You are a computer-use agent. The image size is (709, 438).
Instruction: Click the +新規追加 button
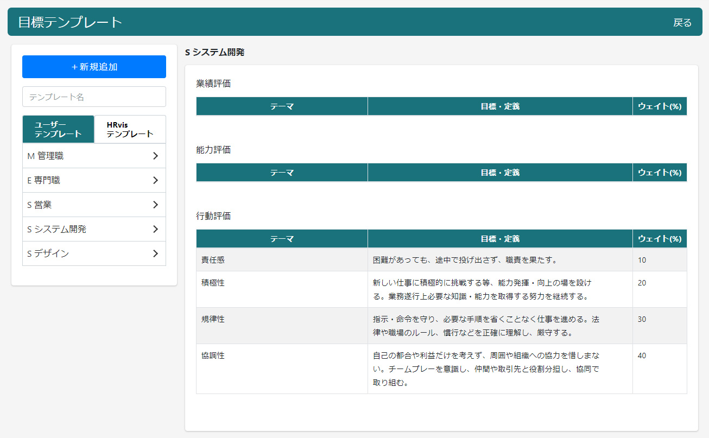[x=94, y=67]
